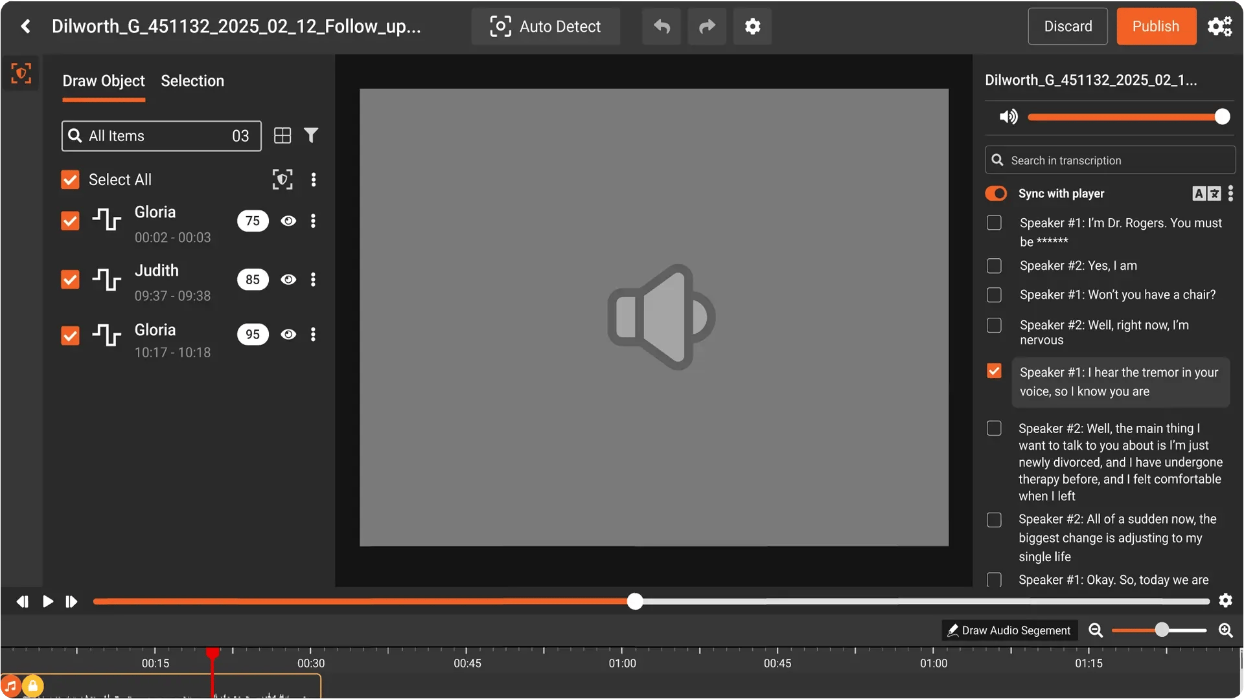Click the audio track music note icon

click(x=11, y=685)
